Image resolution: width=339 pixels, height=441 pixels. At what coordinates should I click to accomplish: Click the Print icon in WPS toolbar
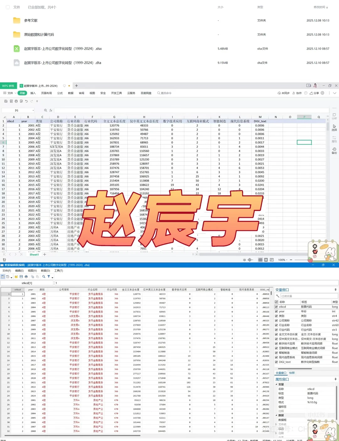[x=16, y=101]
